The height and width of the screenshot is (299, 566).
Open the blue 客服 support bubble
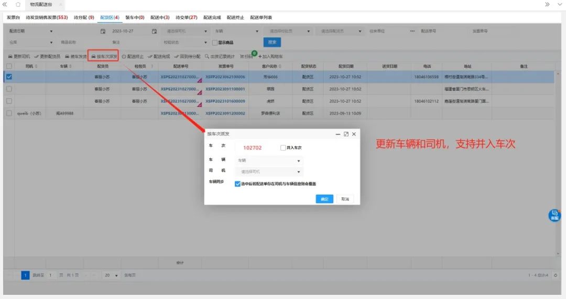click(x=554, y=215)
